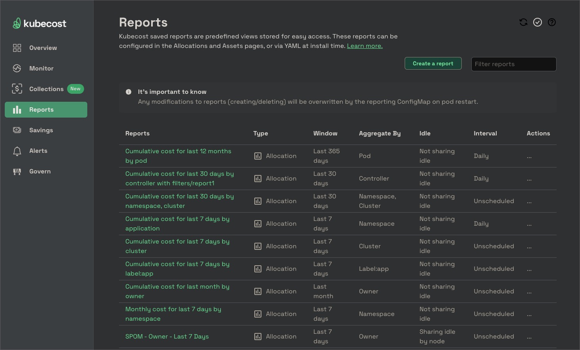Open actions menu for Monthly cost by namespace

[529, 315]
